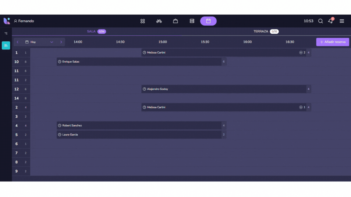Go to previous day with left chevron

click(18, 42)
